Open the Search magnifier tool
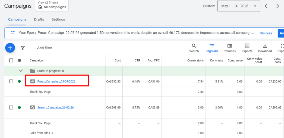This screenshot has width=284, height=138. click(194, 48)
